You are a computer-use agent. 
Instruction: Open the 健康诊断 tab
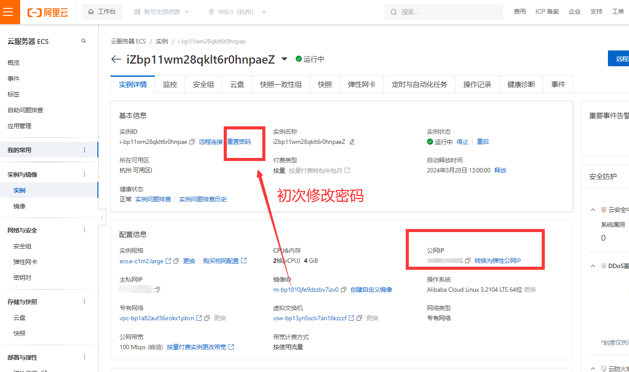[521, 84]
